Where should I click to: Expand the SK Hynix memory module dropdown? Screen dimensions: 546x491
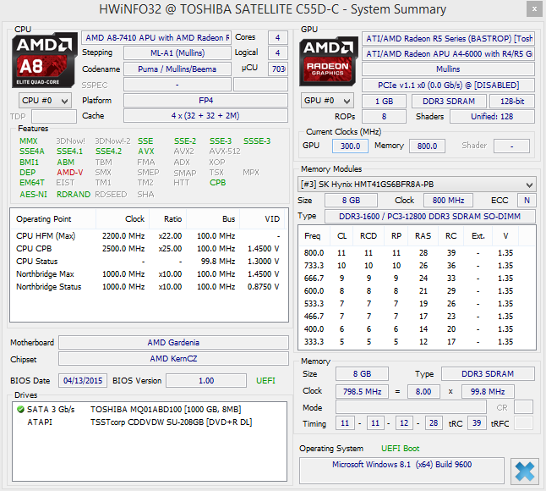click(x=417, y=185)
